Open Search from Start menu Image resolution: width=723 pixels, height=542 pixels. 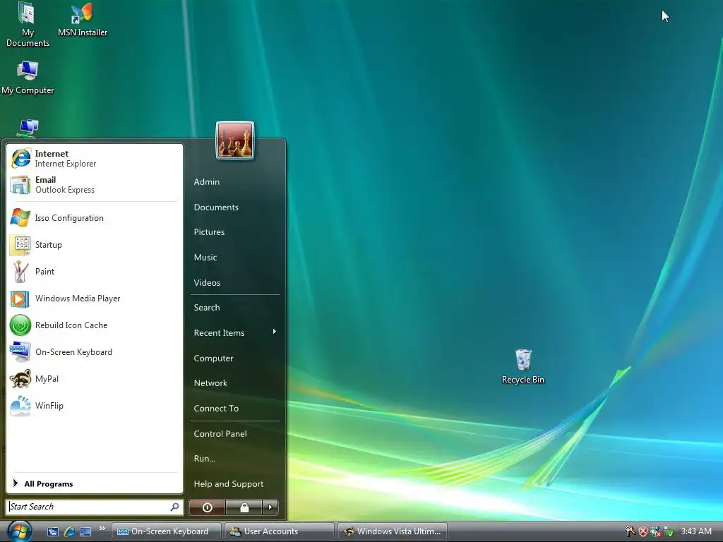pyautogui.click(x=234, y=308)
